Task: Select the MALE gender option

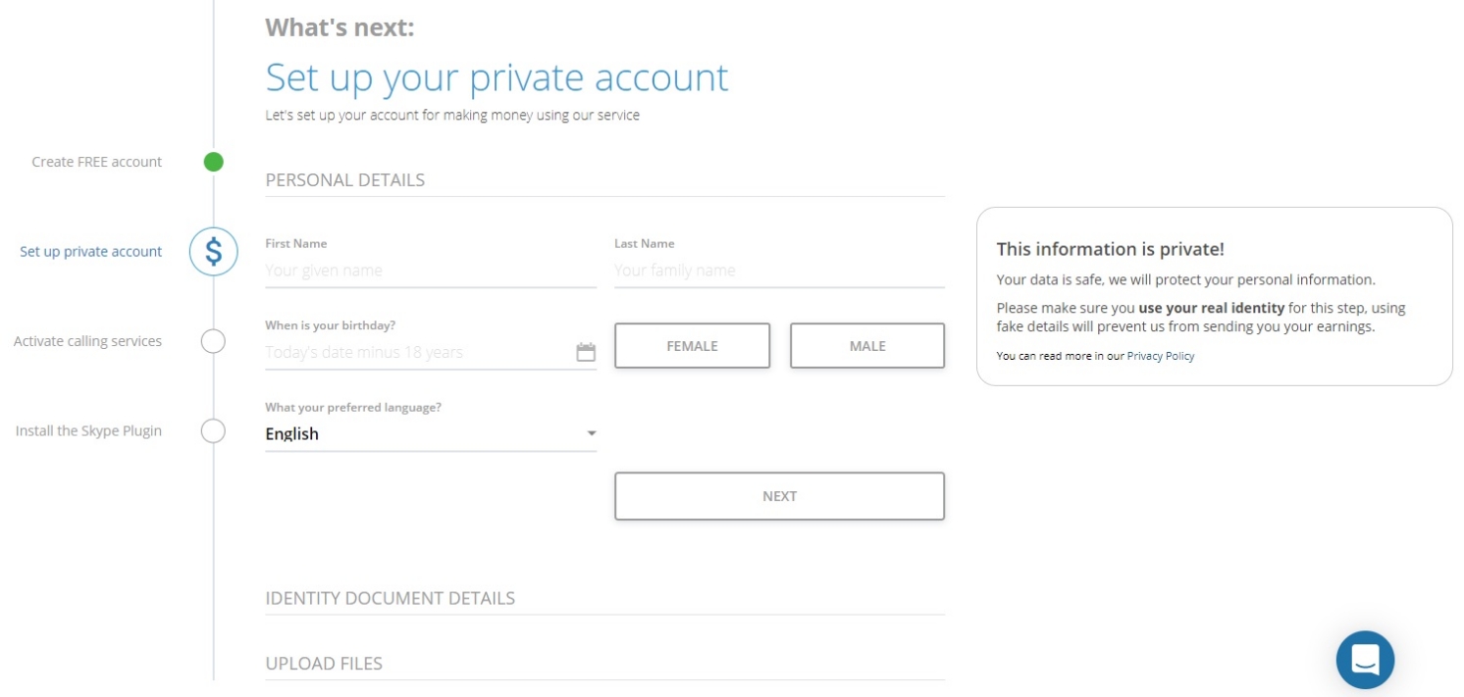Action: [867, 346]
